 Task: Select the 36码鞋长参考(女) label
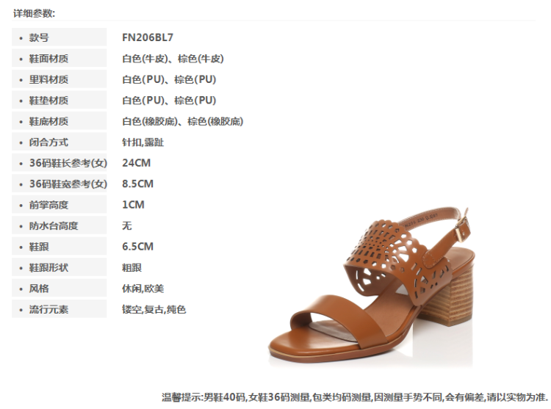(68, 163)
